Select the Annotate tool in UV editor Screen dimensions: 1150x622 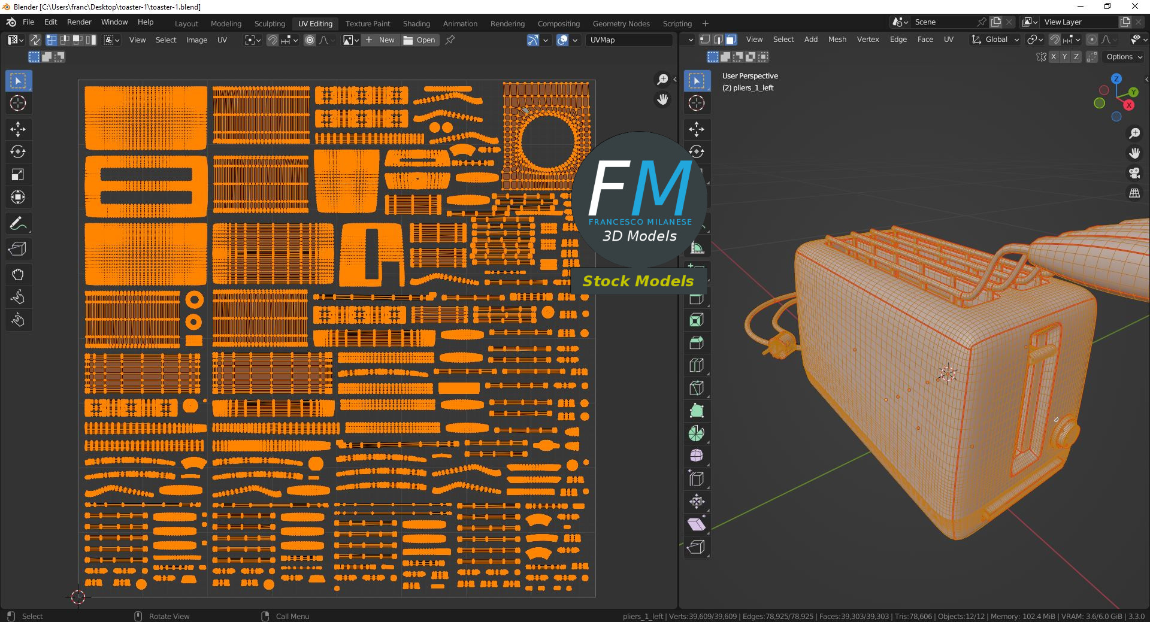18,224
